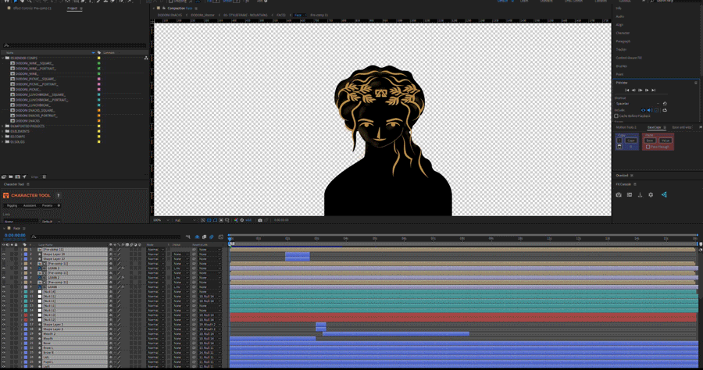Viewport: 703px width, 370px height.
Task: Click the delete trash icon in Project panel
Action: 44,177
